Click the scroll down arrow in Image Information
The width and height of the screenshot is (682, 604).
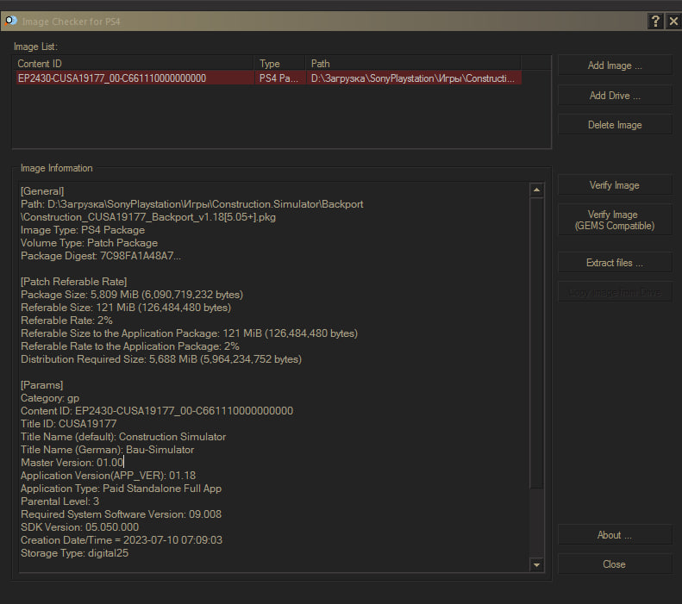(537, 565)
